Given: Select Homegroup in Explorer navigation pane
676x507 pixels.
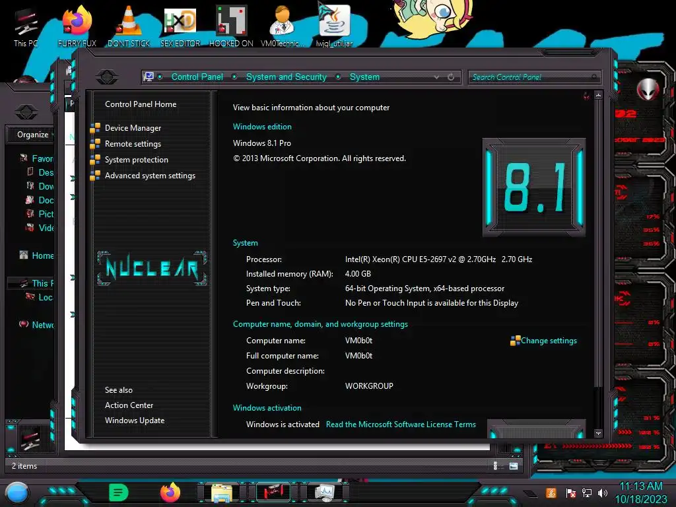Looking at the screenshot, I should point(37,255).
